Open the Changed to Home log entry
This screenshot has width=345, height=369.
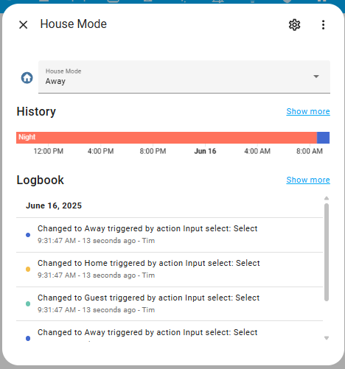pos(170,270)
